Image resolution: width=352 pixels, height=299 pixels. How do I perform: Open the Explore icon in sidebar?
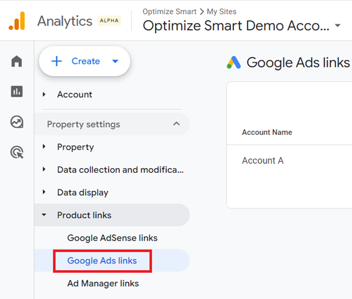tap(17, 122)
